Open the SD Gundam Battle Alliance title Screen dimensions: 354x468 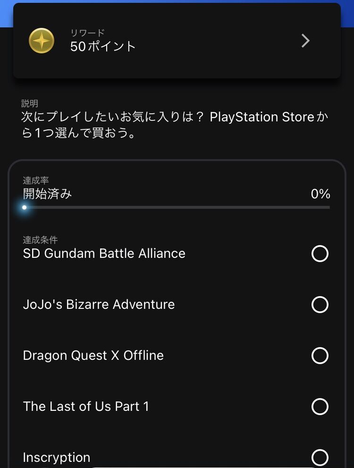tap(104, 254)
